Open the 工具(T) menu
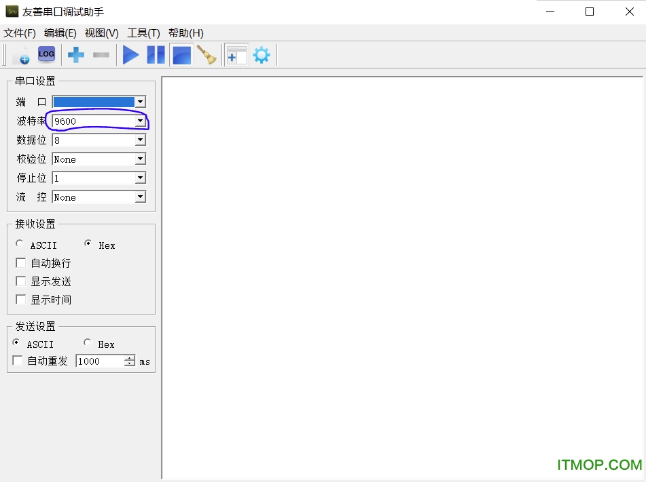 click(143, 33)
